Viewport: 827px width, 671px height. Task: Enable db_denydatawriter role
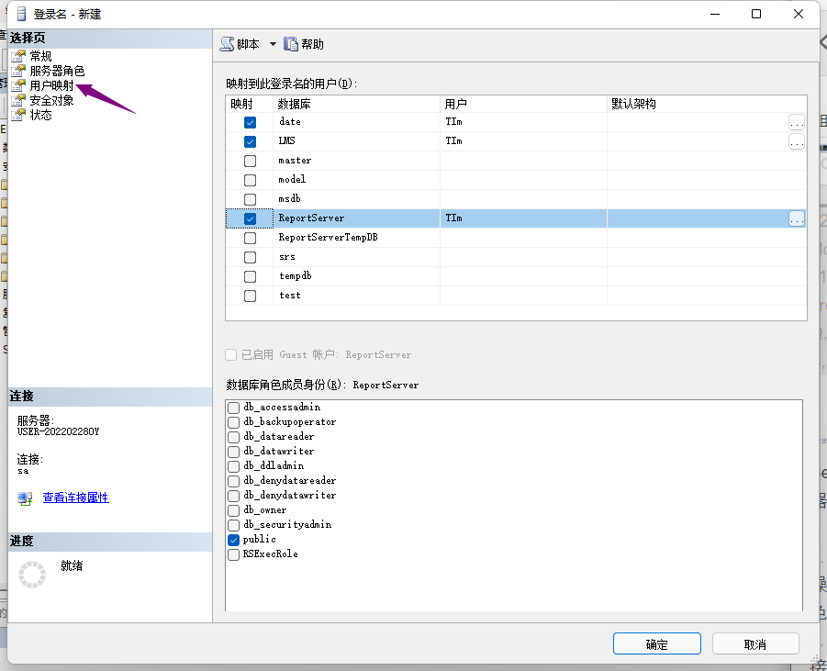point(234,496)
